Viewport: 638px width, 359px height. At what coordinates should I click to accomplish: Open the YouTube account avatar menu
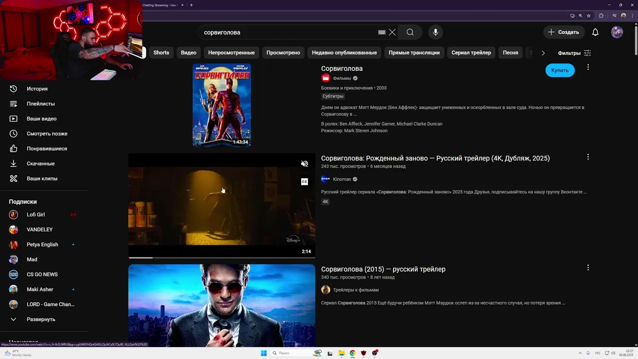[617, 32]
